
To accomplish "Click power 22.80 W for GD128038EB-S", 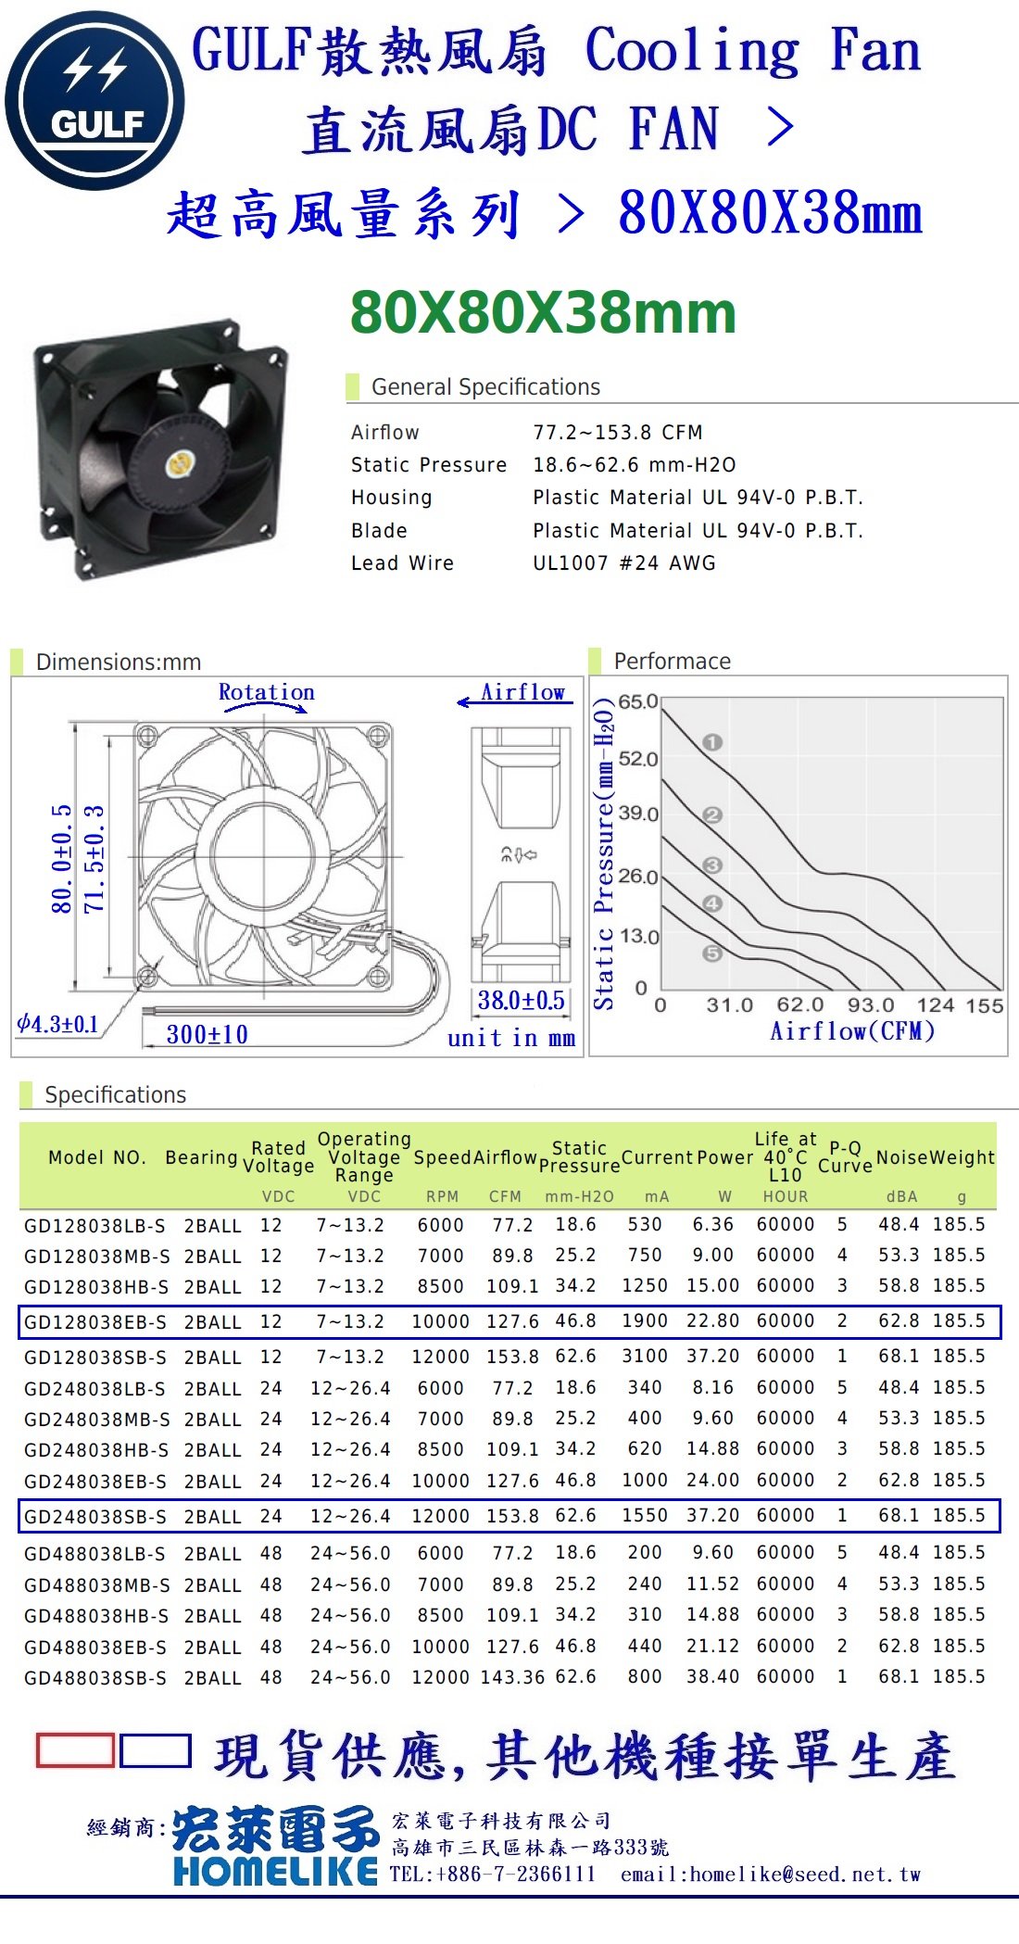I will click(712, 1320).
